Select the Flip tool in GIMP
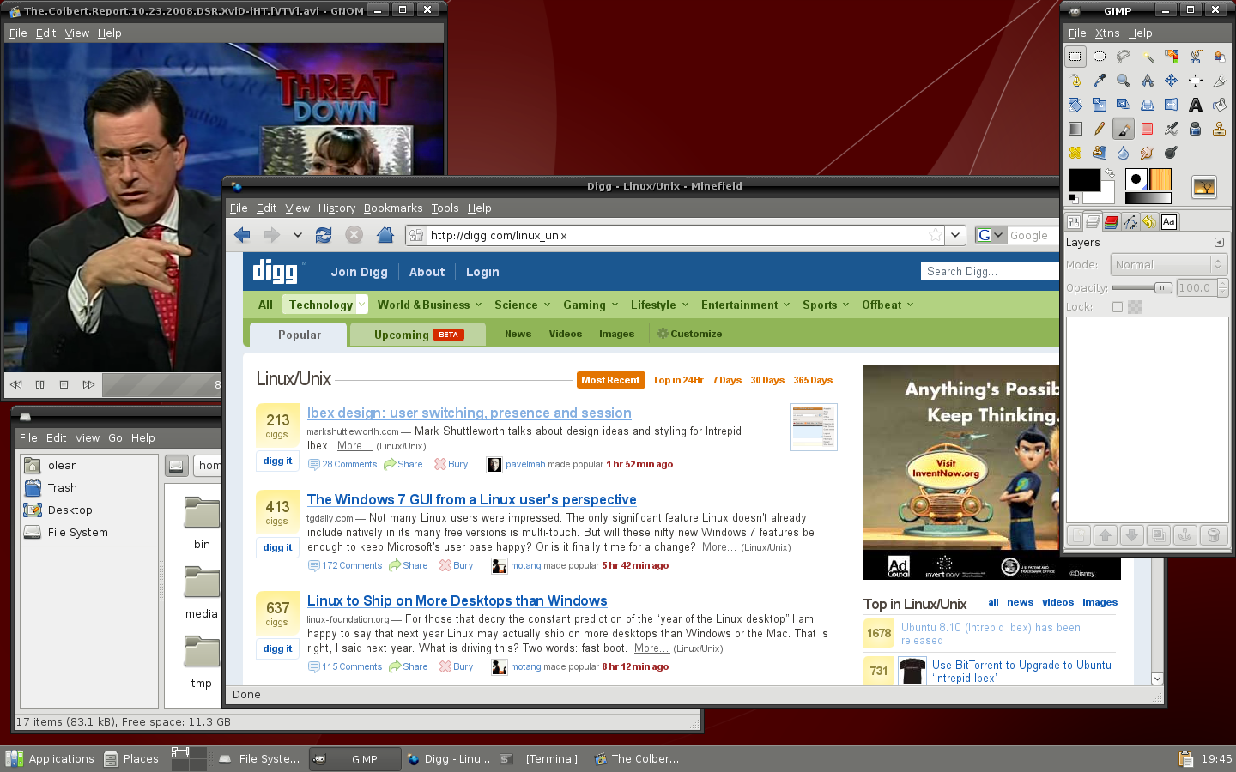 pos(1172,105)
